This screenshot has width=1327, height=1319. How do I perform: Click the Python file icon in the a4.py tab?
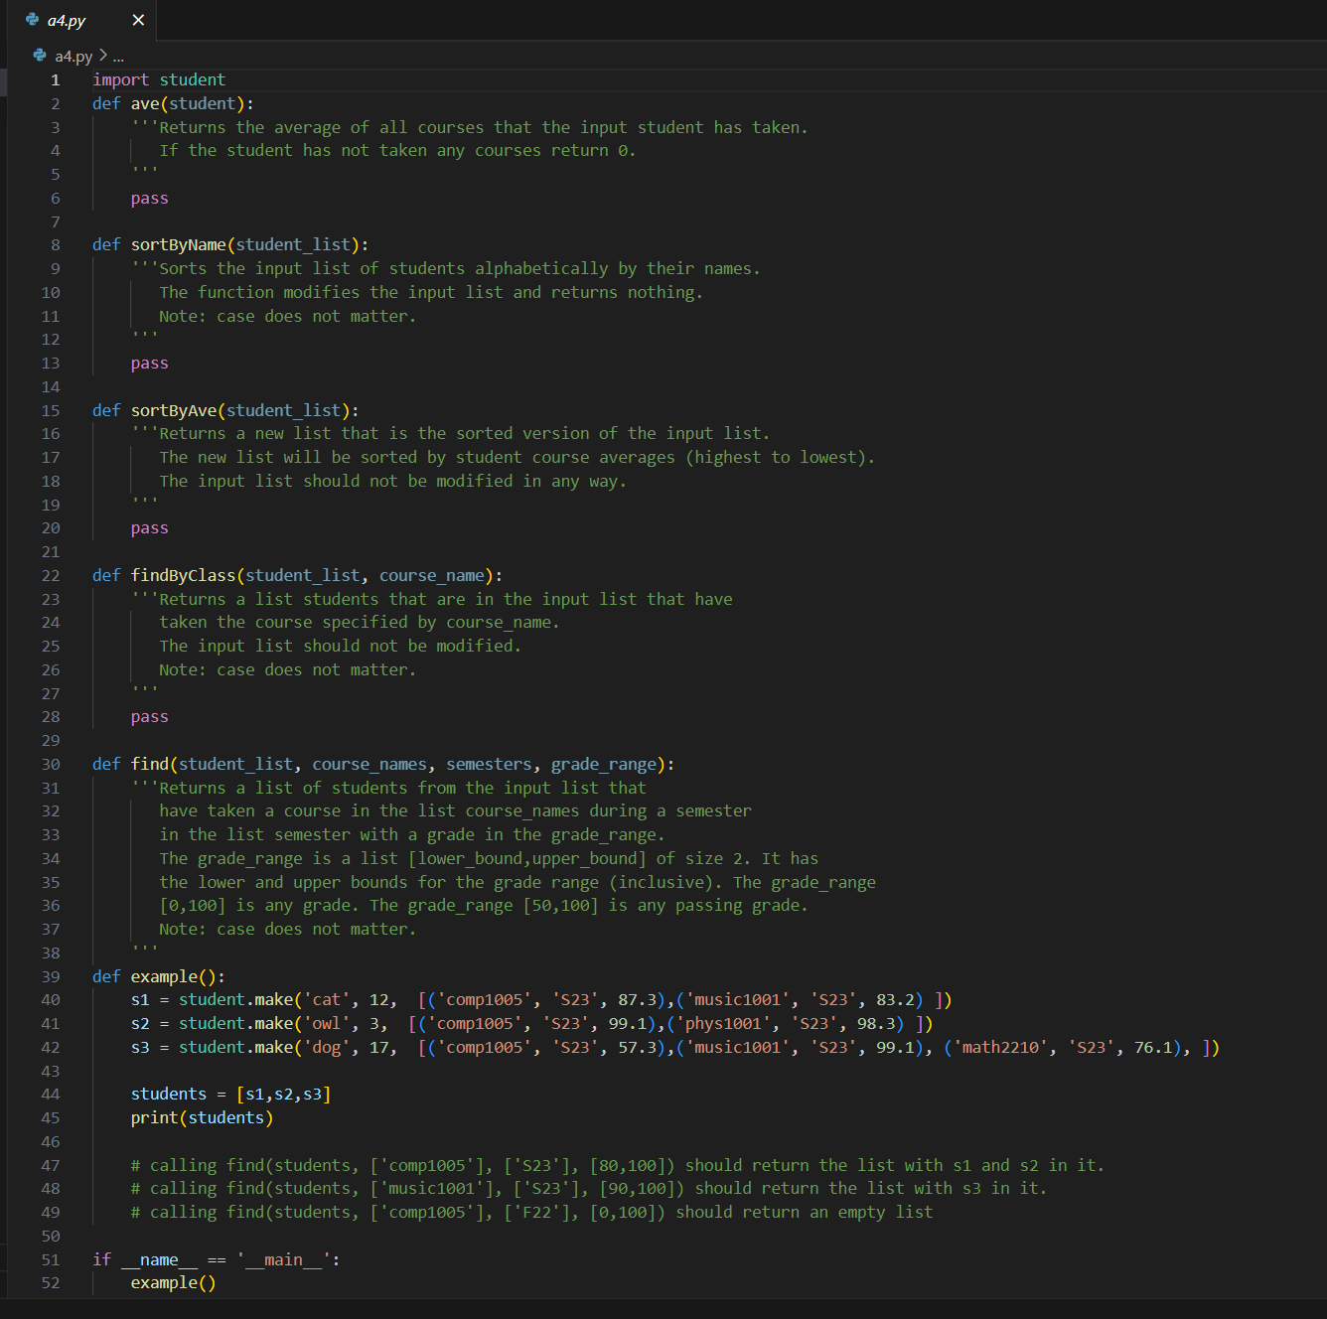[x=32, y=20]
